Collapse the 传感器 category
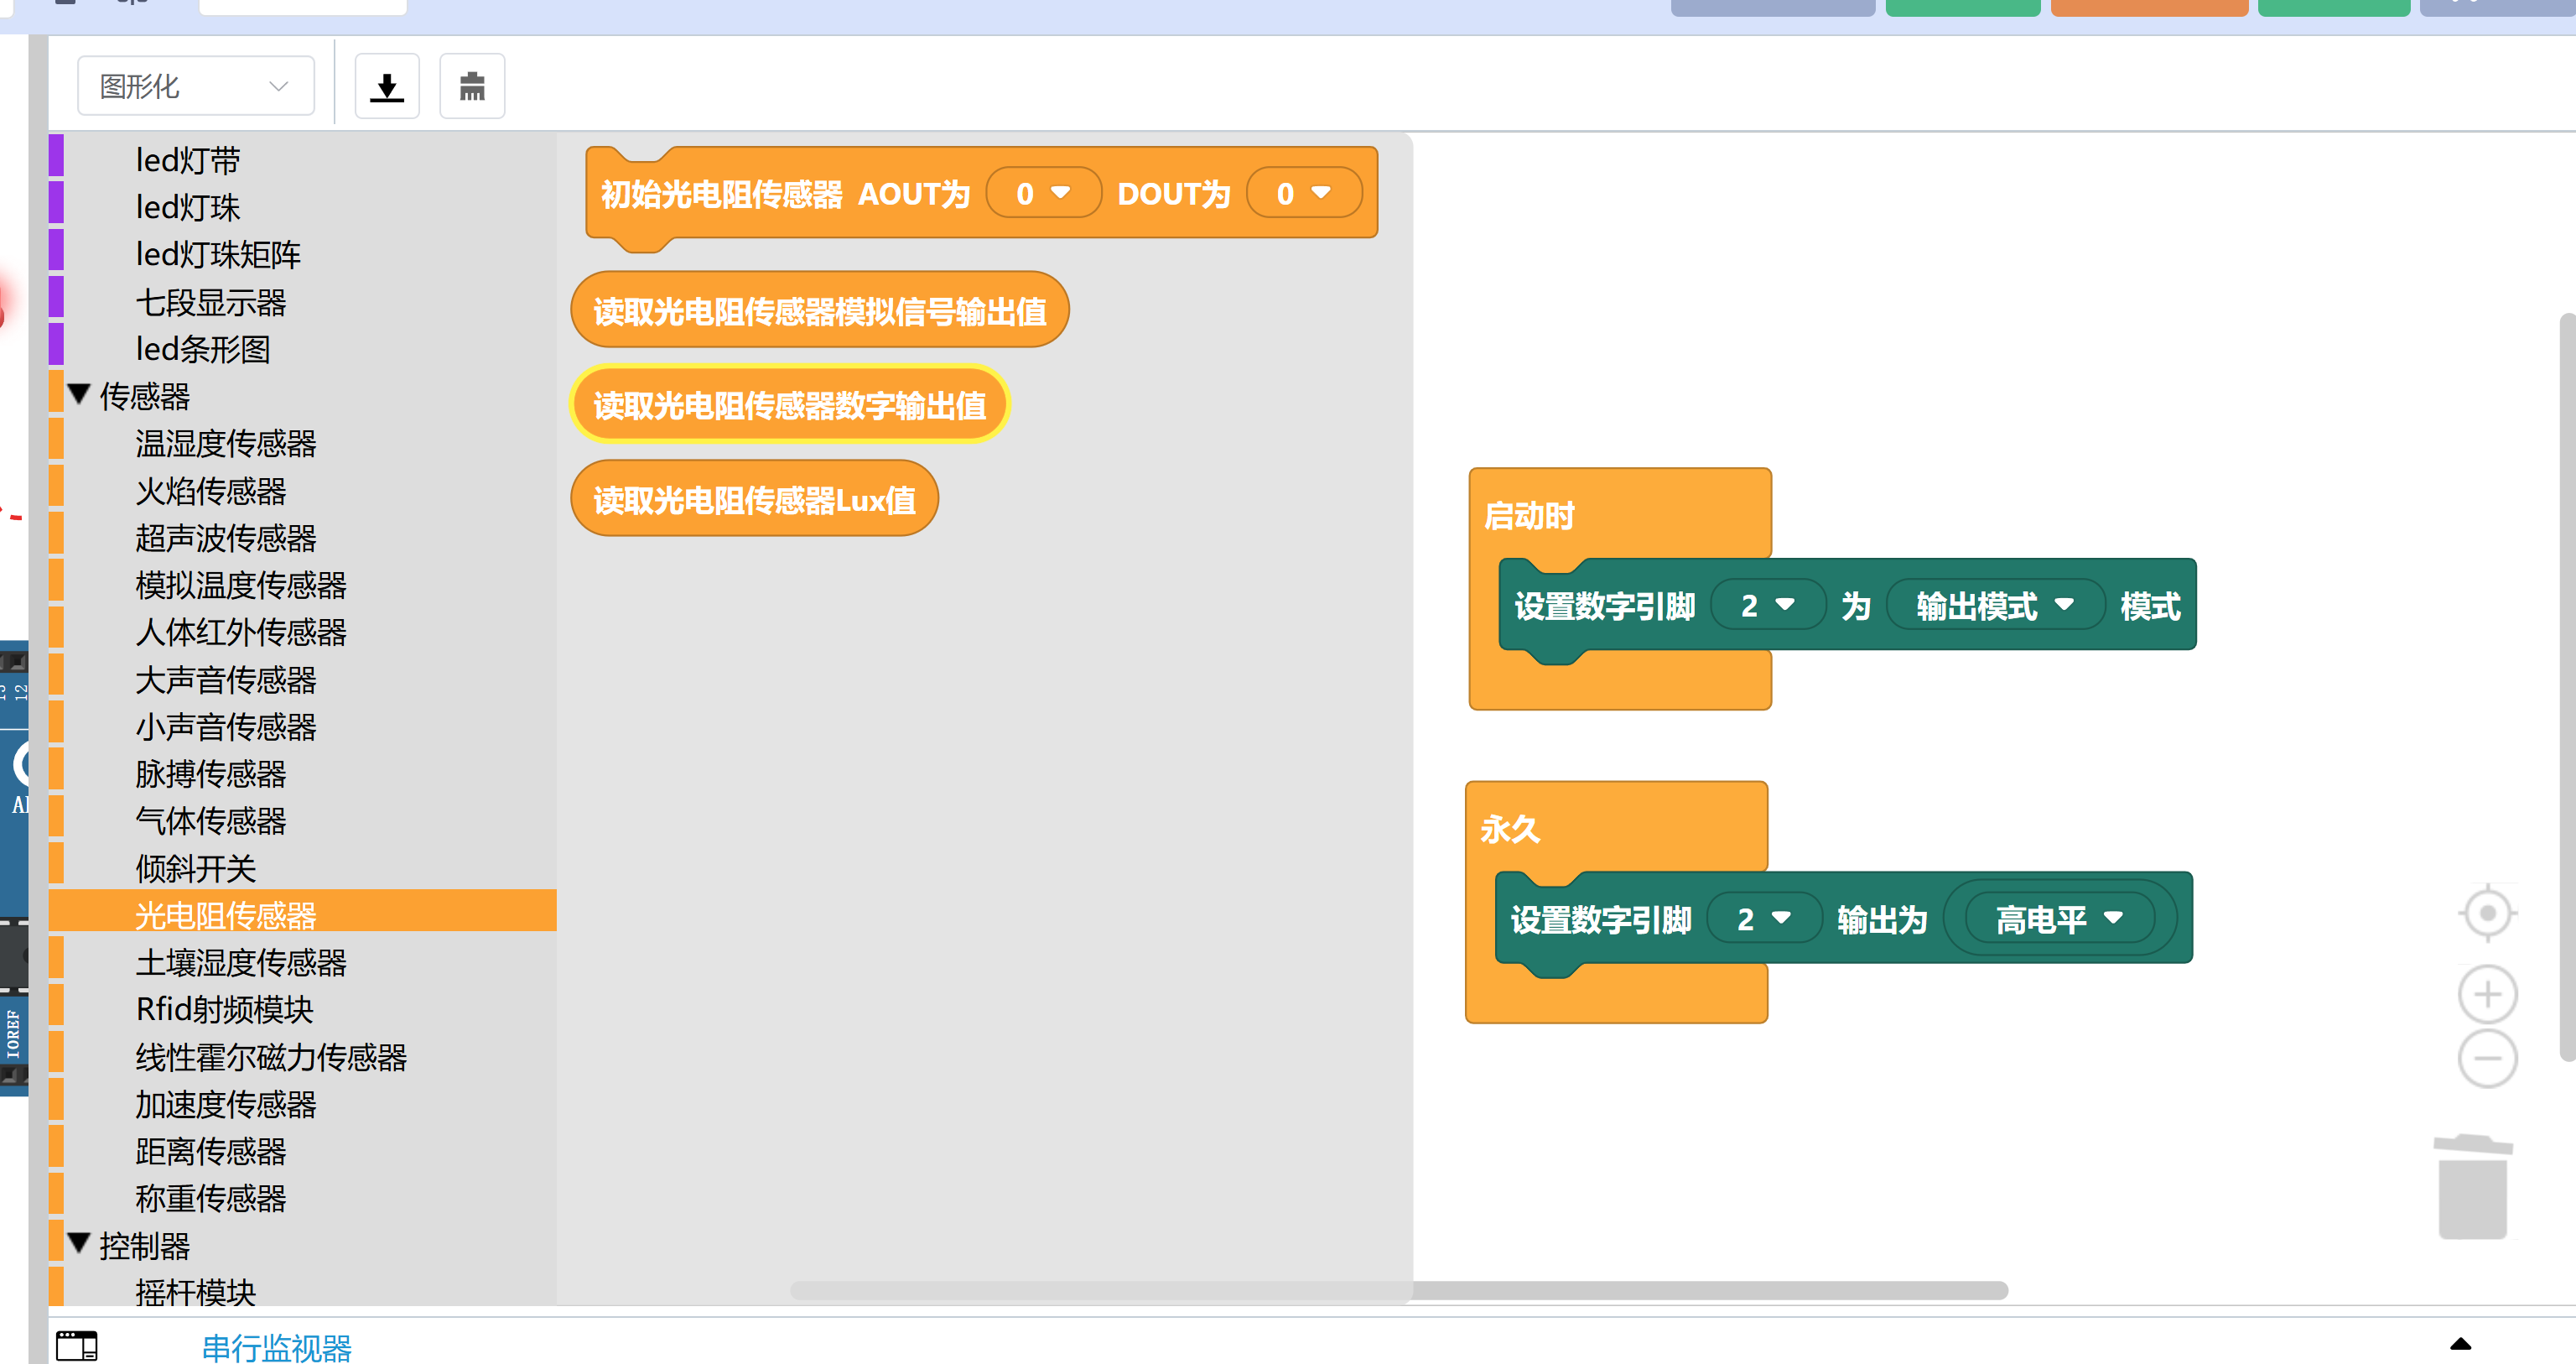Image resolution: width=2576 pixels, height=1364 pixels. 80,394
